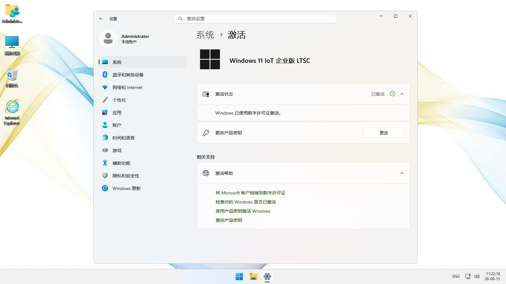This screenshot has width=506, height=284.
Task: Click the 时间和语言 globe clock icon
Action: tap(105, 138)
